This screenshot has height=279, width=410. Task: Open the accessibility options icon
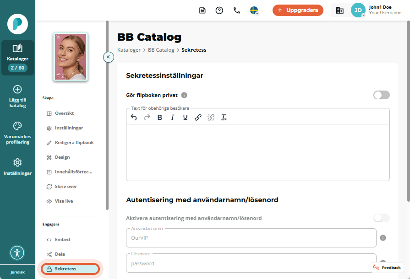(x=17, y=252)
